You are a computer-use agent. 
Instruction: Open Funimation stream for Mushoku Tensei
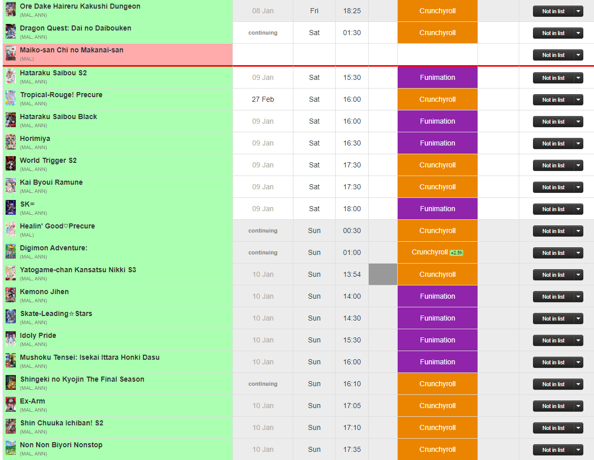click(437, 362)
